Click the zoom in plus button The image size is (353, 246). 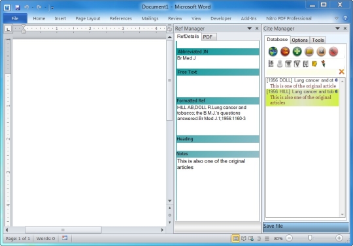point(339,238)
